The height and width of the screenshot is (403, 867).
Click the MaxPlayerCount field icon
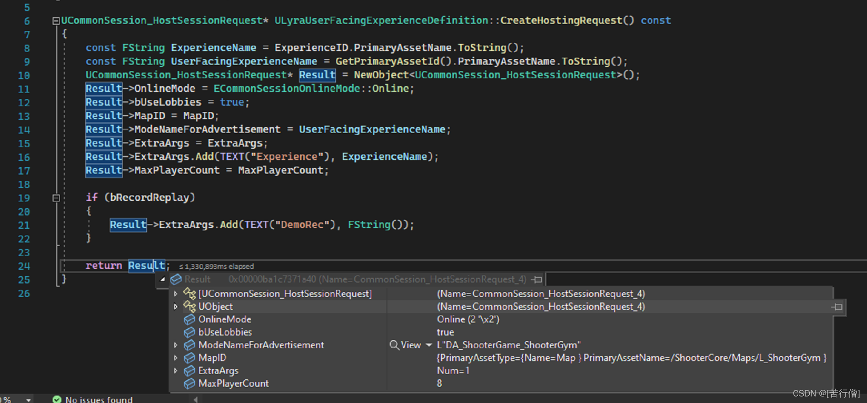[x=190, y=383]
